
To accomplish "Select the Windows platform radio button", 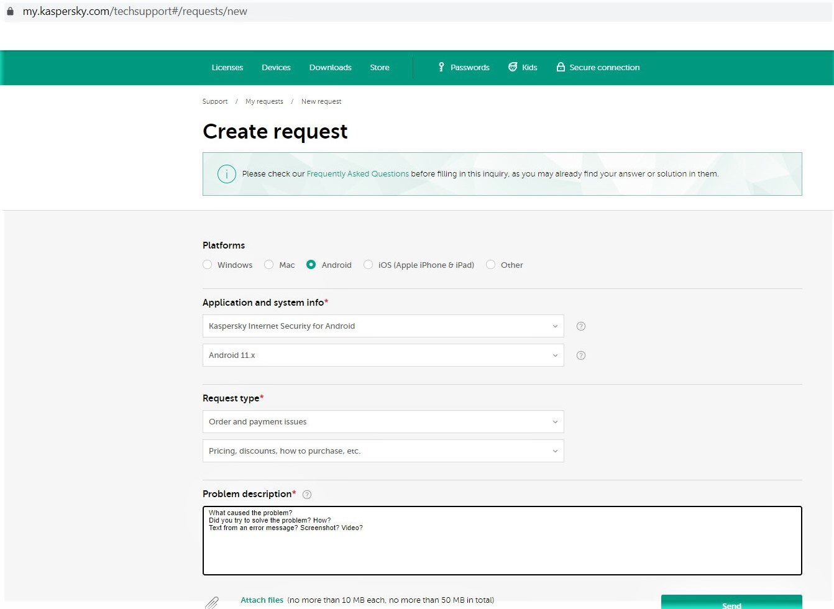I will pos(208,265).
